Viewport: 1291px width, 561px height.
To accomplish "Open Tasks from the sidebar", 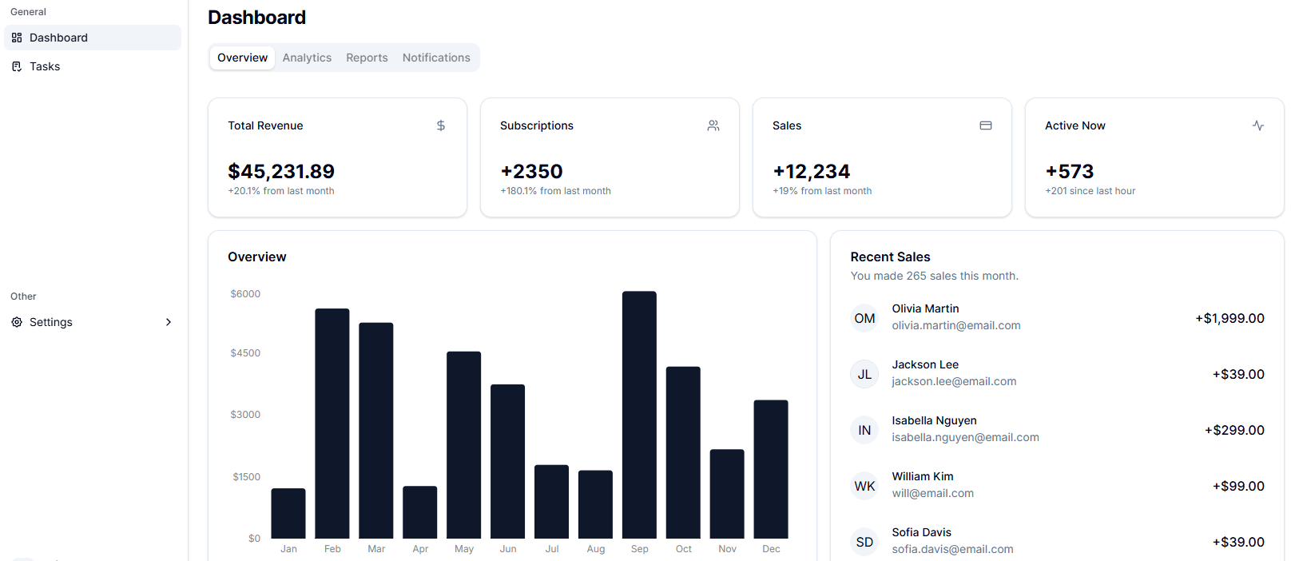I will click(x=45, y=66).
